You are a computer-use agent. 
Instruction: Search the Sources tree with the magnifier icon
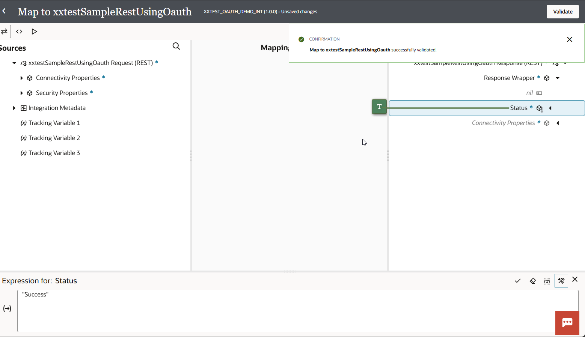[176, 46]
